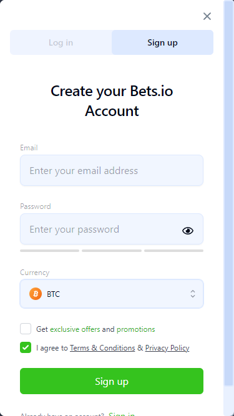The width and height of the screenshot is (234, 416).
Task: Open the Terms & Conditions link
Action: 102,348
